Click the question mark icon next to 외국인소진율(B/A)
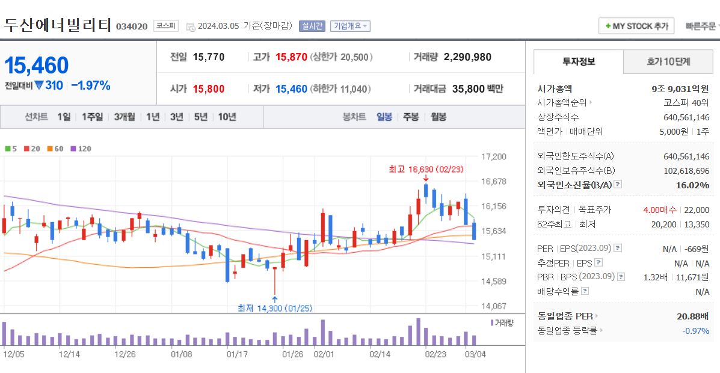 (618, 185)
